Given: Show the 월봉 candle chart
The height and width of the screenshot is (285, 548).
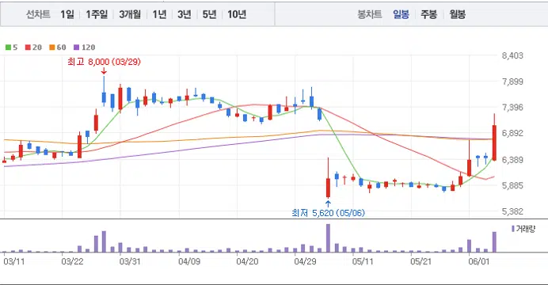Looking at the screenshot, I should [x=457, y=14].
